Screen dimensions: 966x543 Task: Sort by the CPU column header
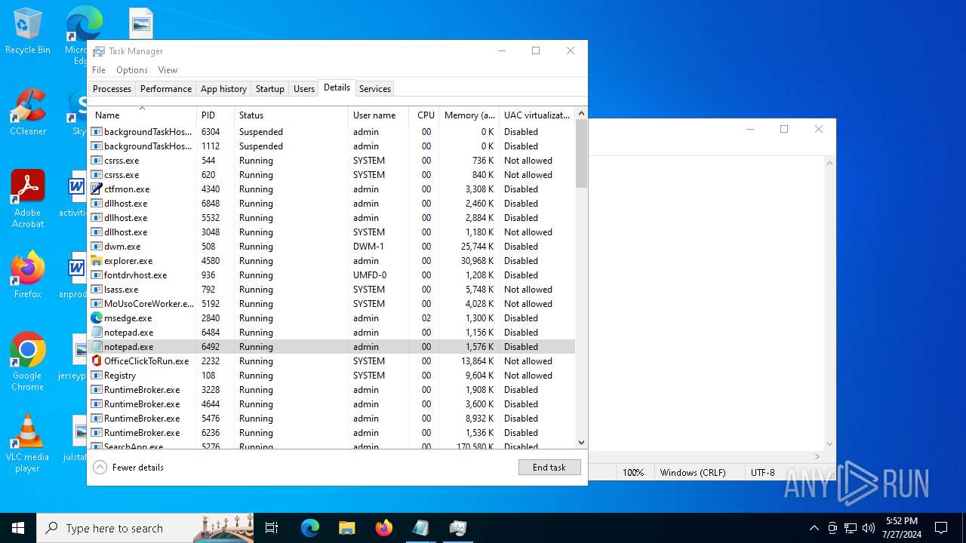(424, 115)
